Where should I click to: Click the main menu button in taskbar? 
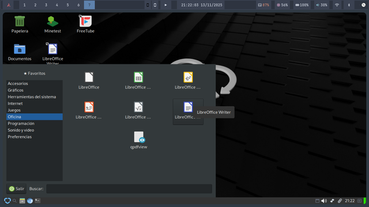click(x=7, y=201)
